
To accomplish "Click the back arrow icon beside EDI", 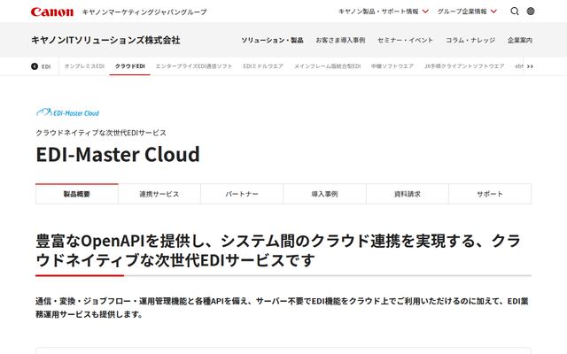I will pos(35,66).
